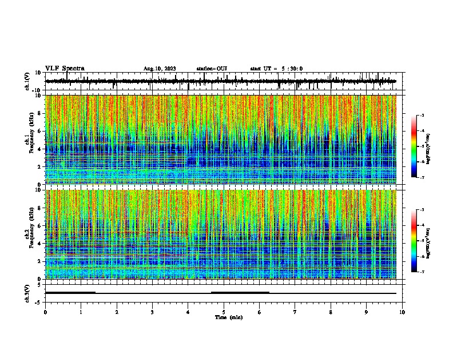Click the "6" tick on ch.1 frequency axis
The width and height of the screenshot is (453, 350).
[x=40, y=131]
